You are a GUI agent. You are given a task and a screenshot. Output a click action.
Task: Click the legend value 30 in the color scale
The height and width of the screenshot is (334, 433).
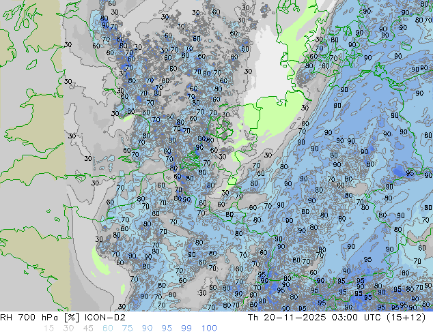click(68, 329)
